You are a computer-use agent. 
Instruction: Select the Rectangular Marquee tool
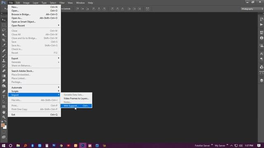pos(4,25)
